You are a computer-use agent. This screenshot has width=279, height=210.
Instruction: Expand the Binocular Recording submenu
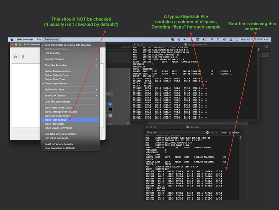pyautogui.click(x=70, y=65)
